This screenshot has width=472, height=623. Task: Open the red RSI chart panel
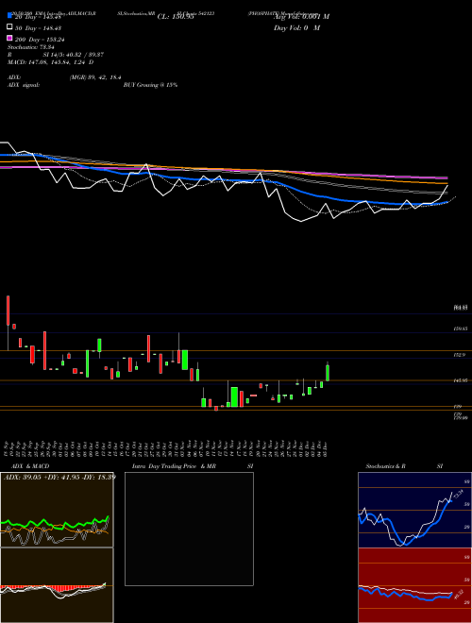tap(414, 585)
